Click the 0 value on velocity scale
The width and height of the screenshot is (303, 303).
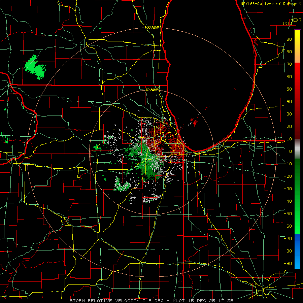point(291,151)
